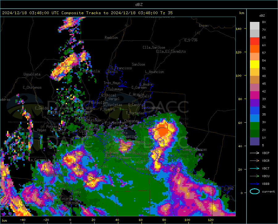
Task: Select the light gray swatch between 80 and 70
Action: [x=255, y=26]
